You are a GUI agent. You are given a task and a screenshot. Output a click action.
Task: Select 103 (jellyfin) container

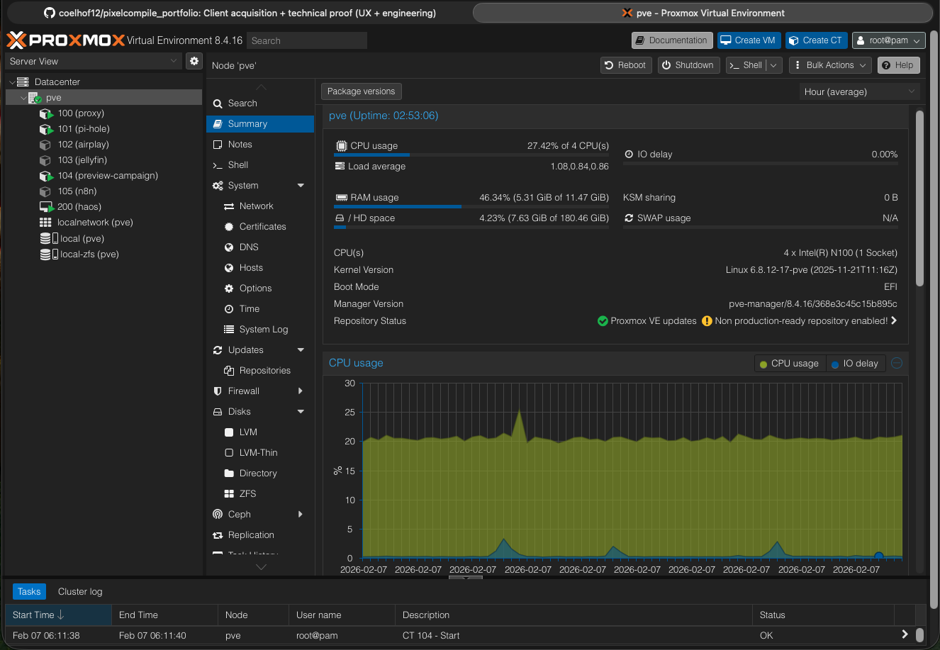coord(82,160)
